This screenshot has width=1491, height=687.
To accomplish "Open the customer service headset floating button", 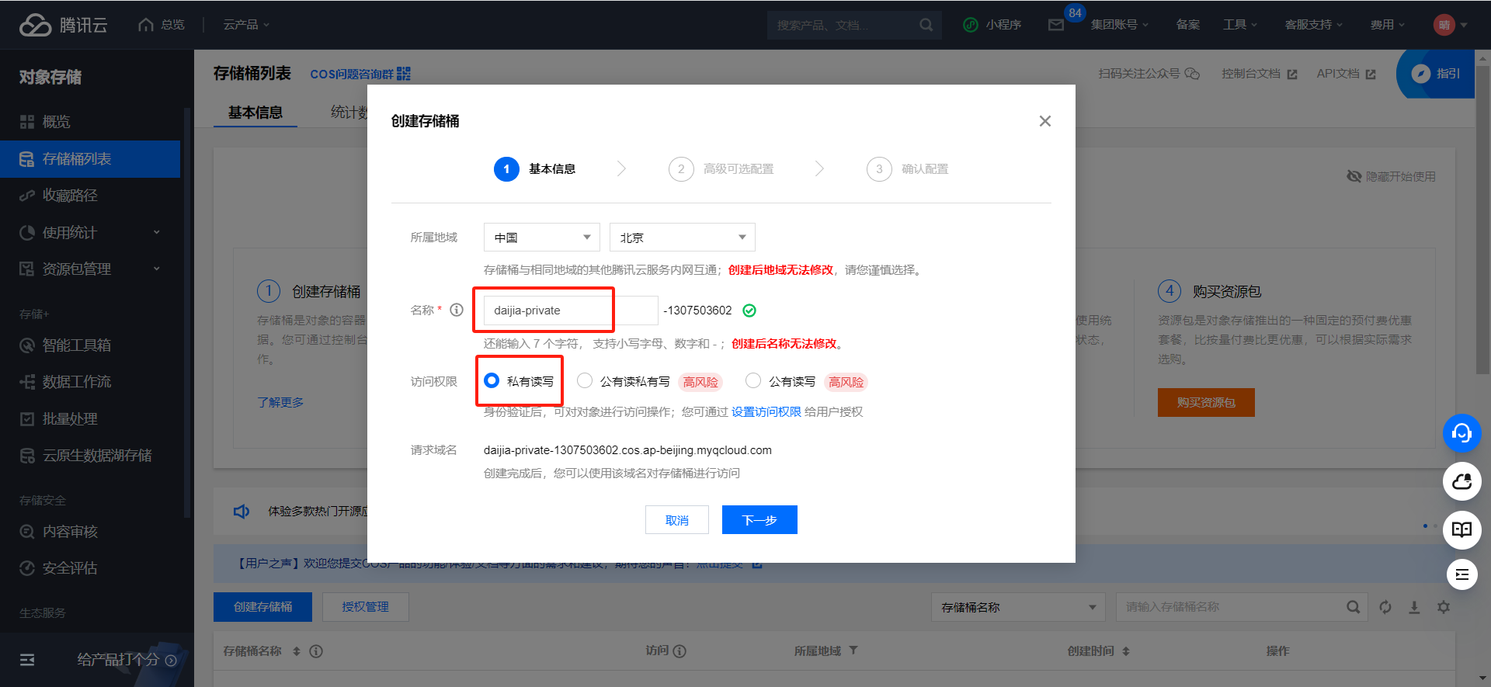I will click(1461, 433).
